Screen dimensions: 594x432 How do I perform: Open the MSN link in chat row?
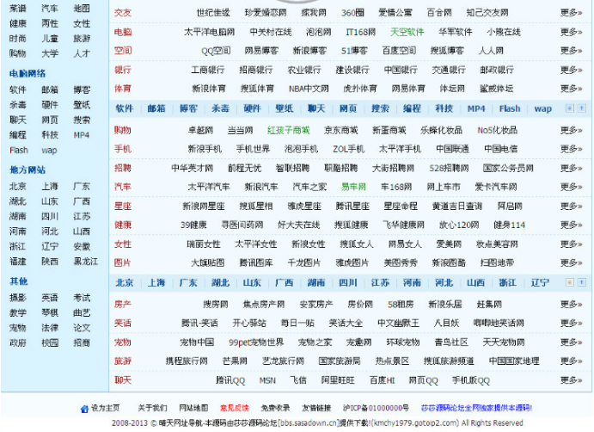(x=267, y=380)
